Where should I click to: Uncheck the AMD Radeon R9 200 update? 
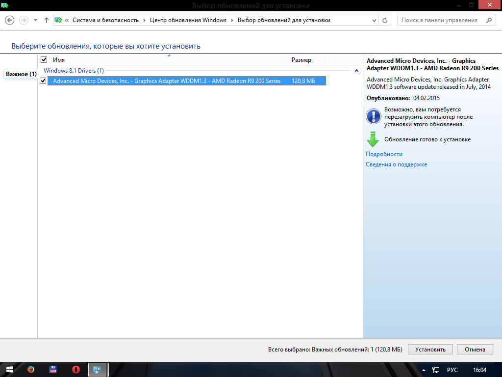coord(43,81)
